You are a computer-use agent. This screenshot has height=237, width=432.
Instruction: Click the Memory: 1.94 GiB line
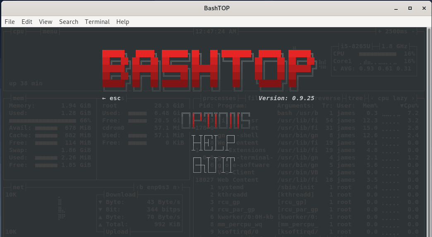(x=50, y=106)
